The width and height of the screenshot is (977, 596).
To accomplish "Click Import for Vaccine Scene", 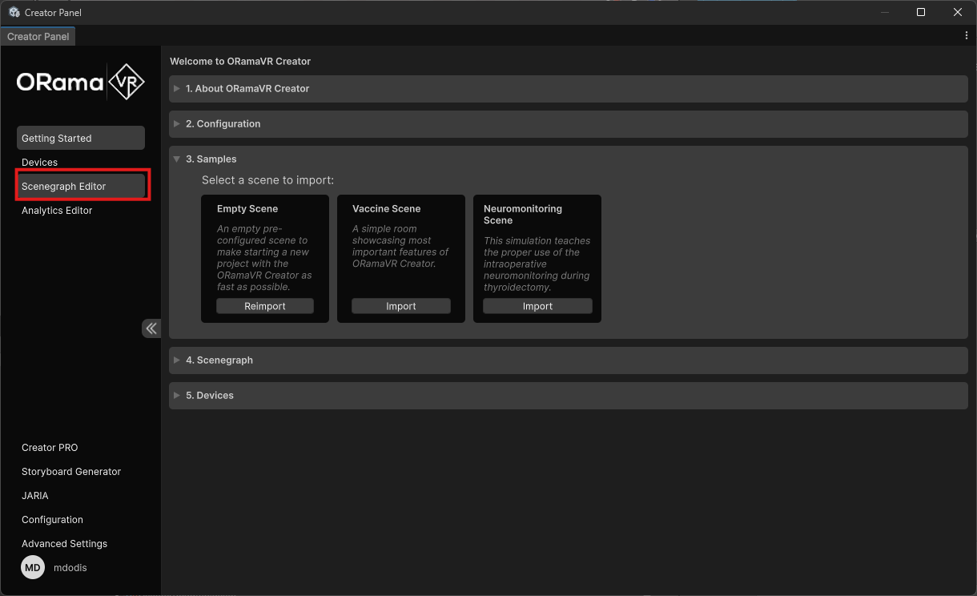I will (401, 306).
